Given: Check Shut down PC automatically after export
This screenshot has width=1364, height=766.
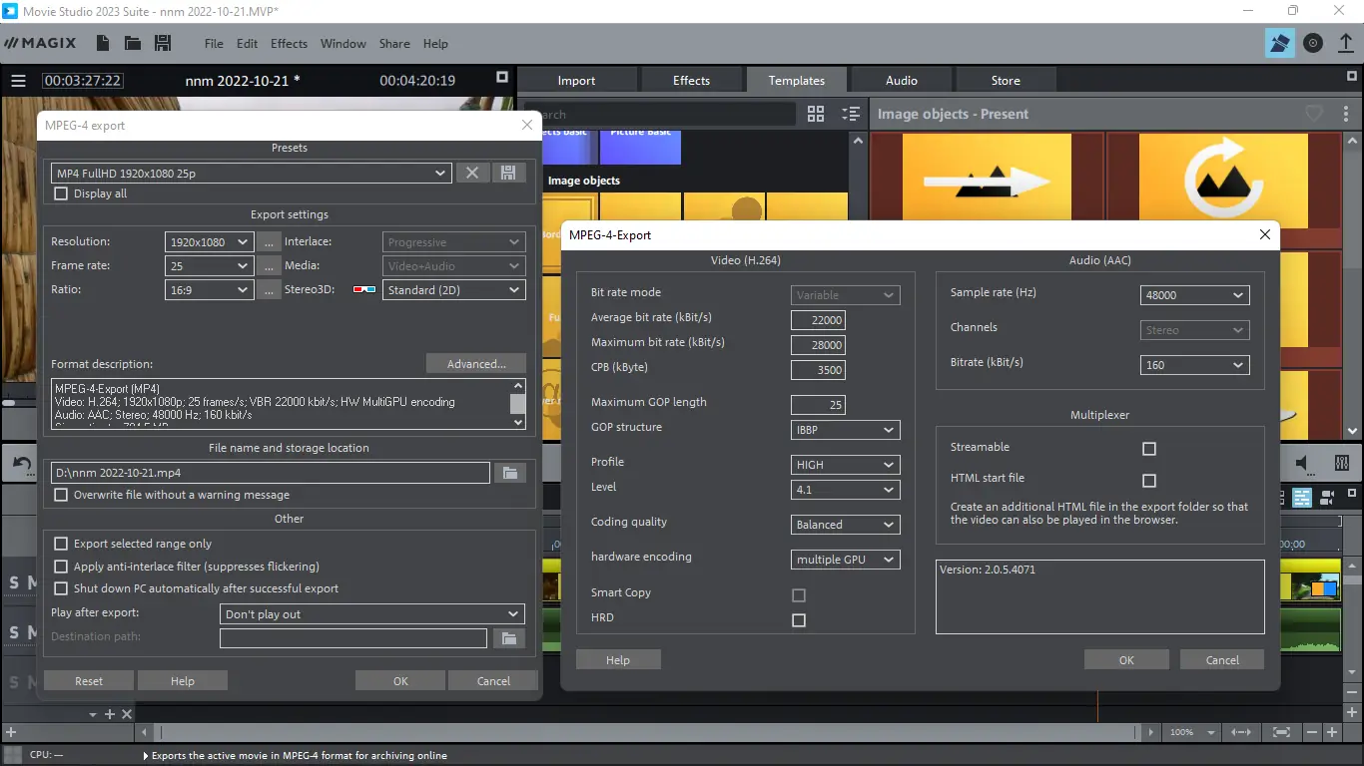Looking at the screenshot, I should [x=61, y=588].
